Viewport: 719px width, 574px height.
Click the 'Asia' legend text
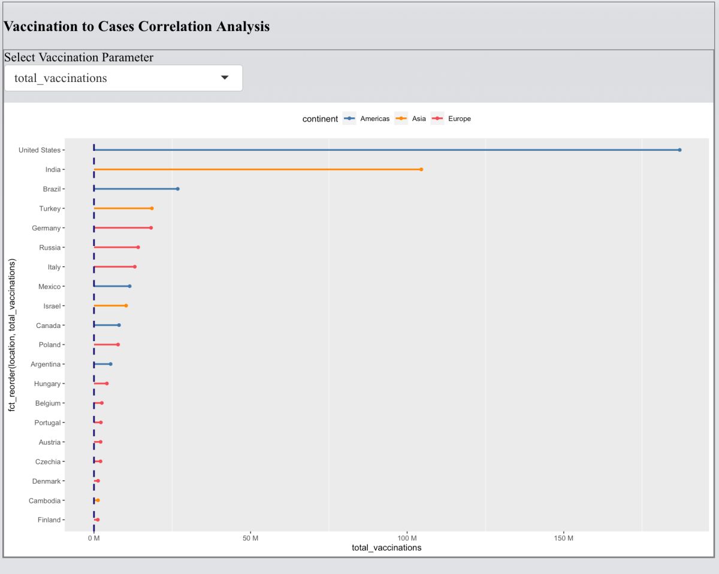419,119
